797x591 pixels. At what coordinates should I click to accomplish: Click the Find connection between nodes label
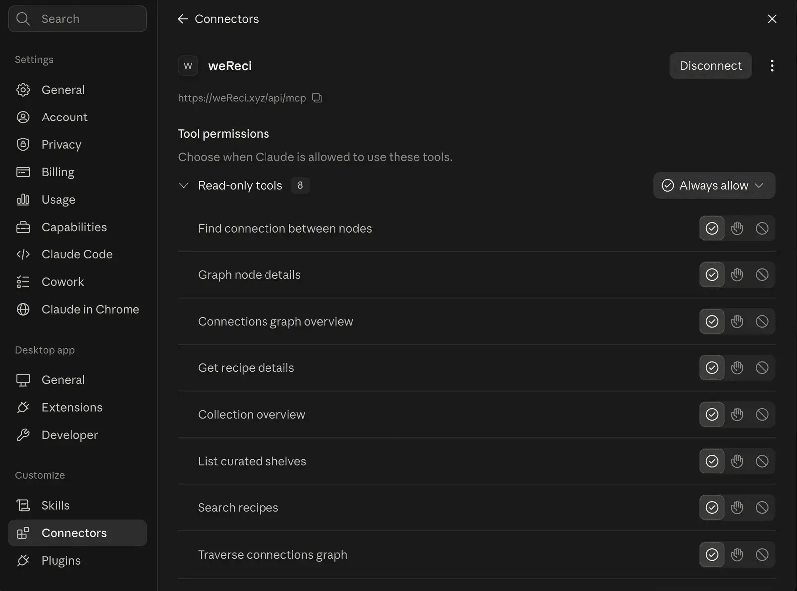285,228
